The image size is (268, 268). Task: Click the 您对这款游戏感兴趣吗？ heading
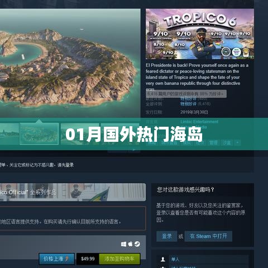pyautogui.click(x=185, y=190)
